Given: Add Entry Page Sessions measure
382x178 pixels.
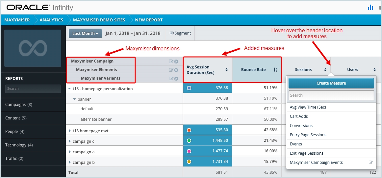Looking at the screenshot, I should point(331,135).
